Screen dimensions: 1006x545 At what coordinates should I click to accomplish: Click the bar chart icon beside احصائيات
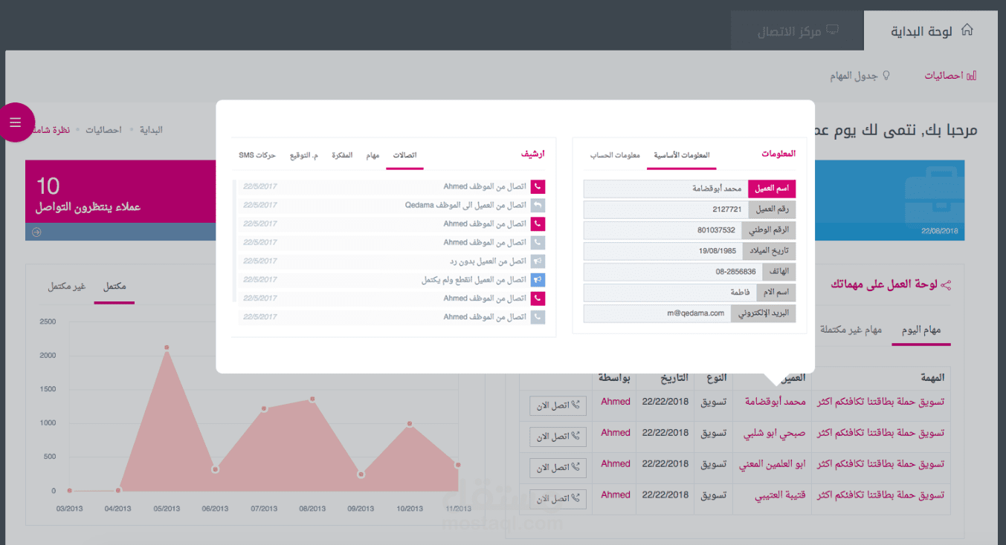click(973, 75)
